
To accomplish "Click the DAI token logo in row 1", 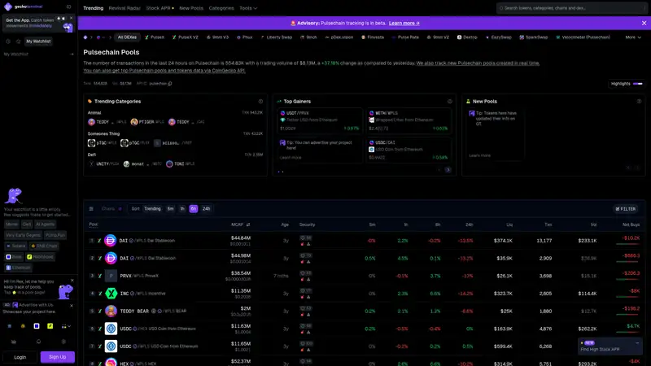I will click(111, 241).
